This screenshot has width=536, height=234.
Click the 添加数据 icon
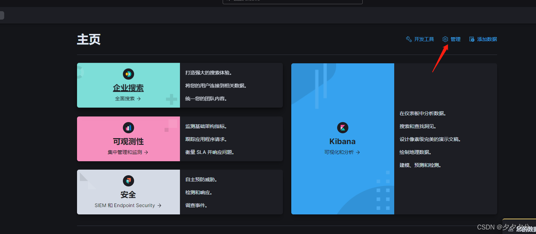(472, 39)
